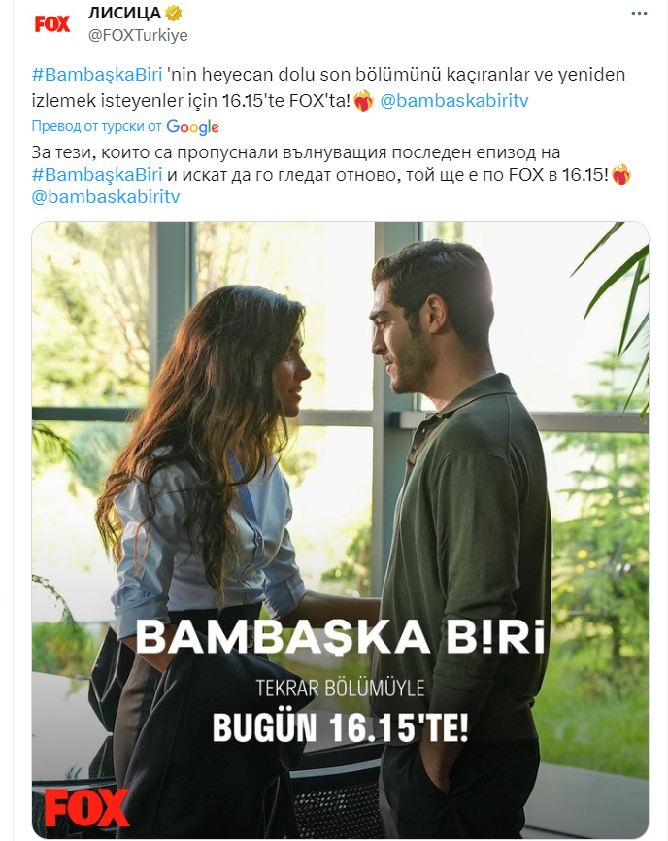
Task: Open #BambaşkaBiri hashtag in original tweet
Action: (97, 75)
